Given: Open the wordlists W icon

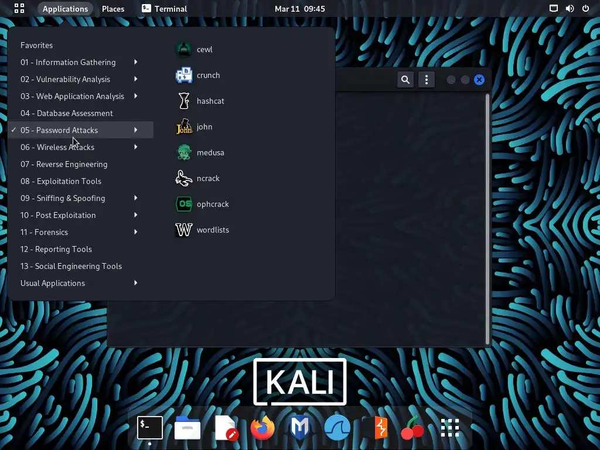Looking at the screenshot, I should (183, 230).
